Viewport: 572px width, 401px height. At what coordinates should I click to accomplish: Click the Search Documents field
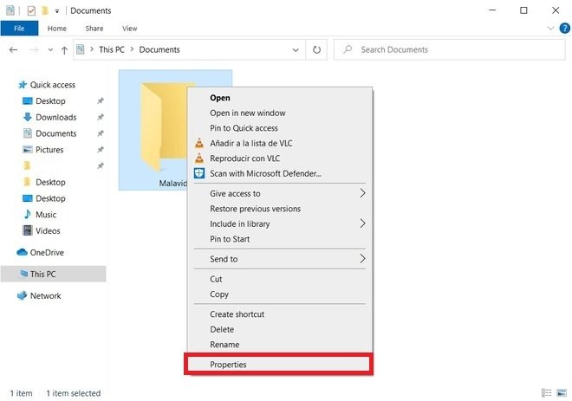click(x=450, y=49)
